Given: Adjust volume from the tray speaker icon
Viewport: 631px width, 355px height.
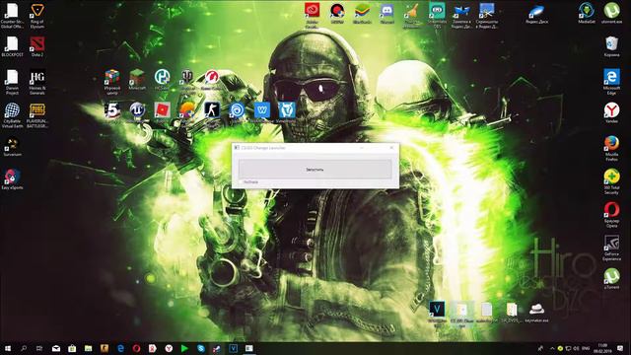Looking at the screenshot, I should (x=576, y=348).
